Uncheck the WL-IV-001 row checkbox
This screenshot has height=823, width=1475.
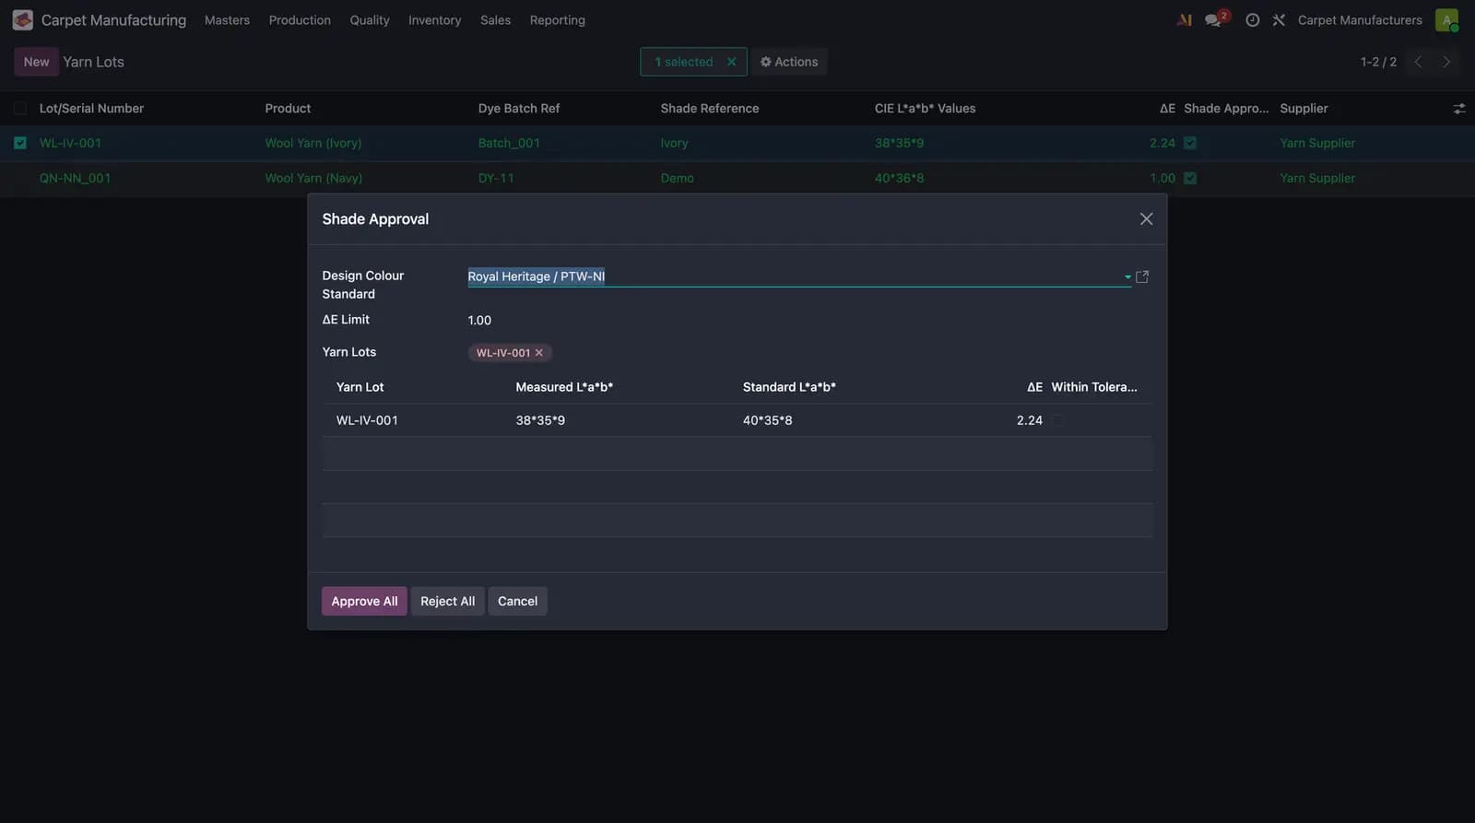(20, 143)
